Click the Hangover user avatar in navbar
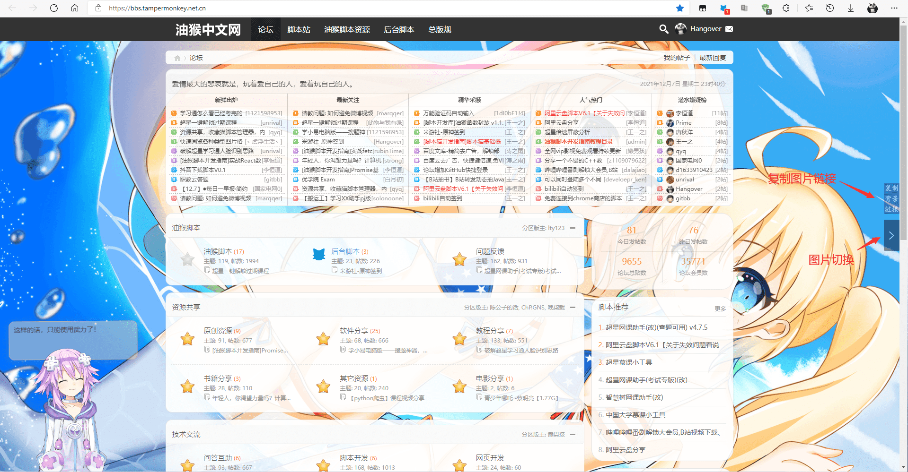This screenshot has width=908, height=472. coord(680,29)
